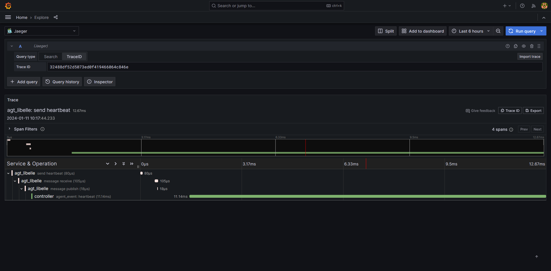
Task: Switch query type to Search
Action: [51, 57]
